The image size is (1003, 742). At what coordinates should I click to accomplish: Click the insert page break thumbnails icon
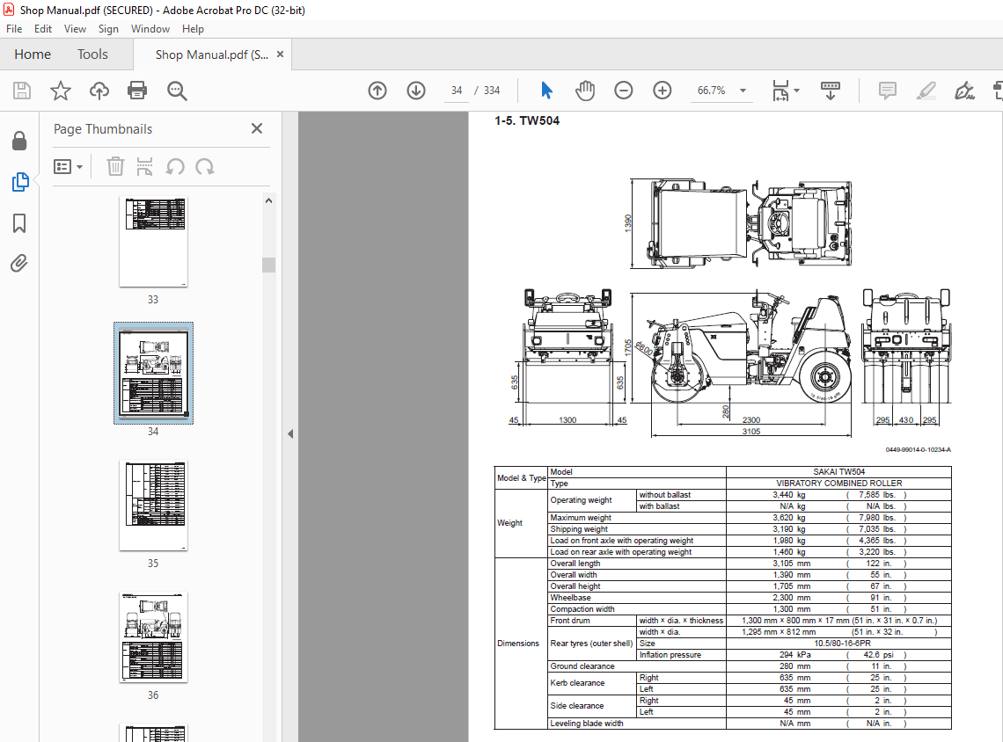144,167
